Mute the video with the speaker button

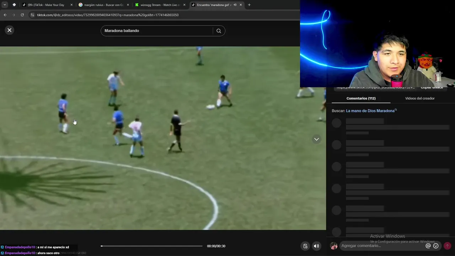tap(316, 246)
